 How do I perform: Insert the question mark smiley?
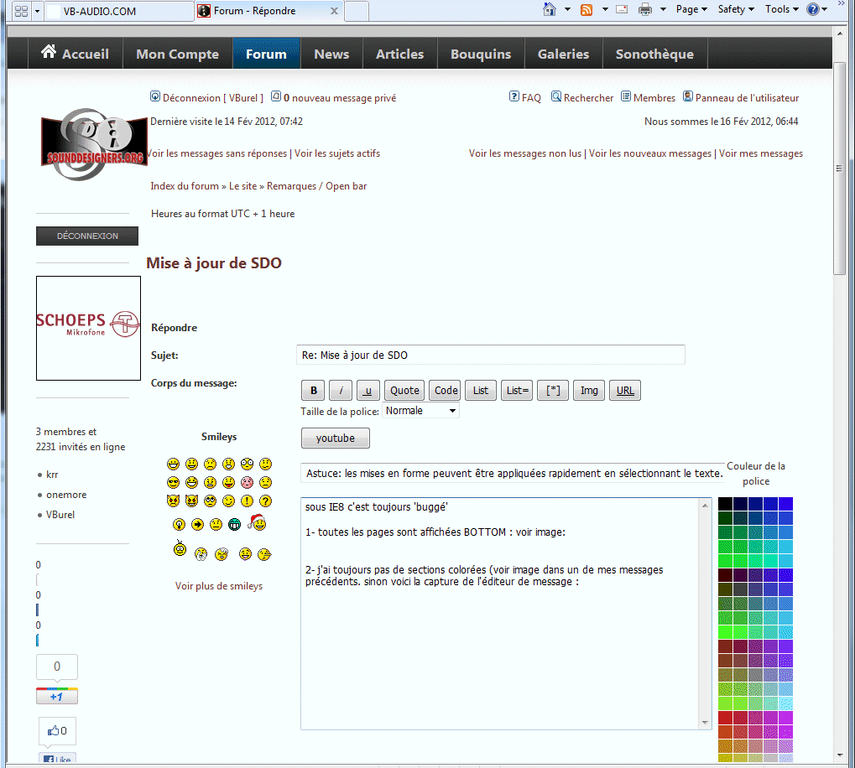point(266,501)
